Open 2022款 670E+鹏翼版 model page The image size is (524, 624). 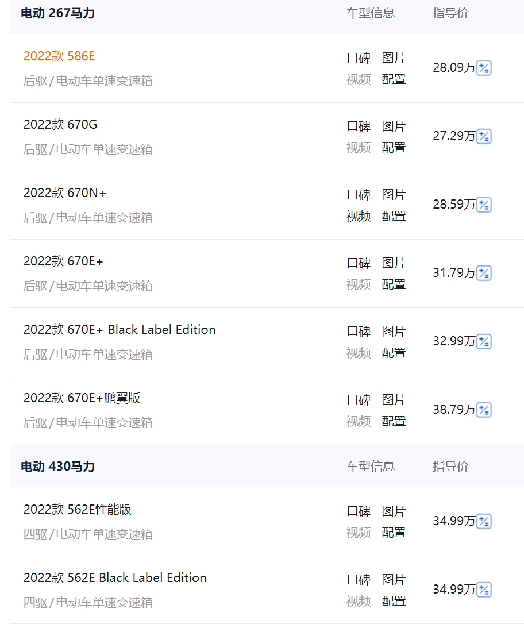pos(82,398)
